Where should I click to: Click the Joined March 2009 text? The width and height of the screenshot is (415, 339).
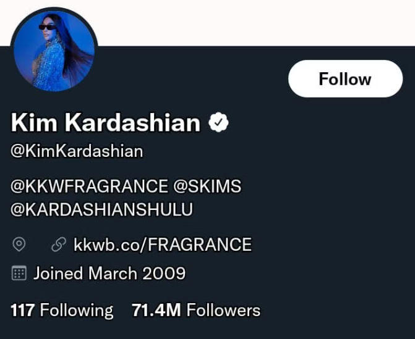pyautogui.click(x=109, y=273)
